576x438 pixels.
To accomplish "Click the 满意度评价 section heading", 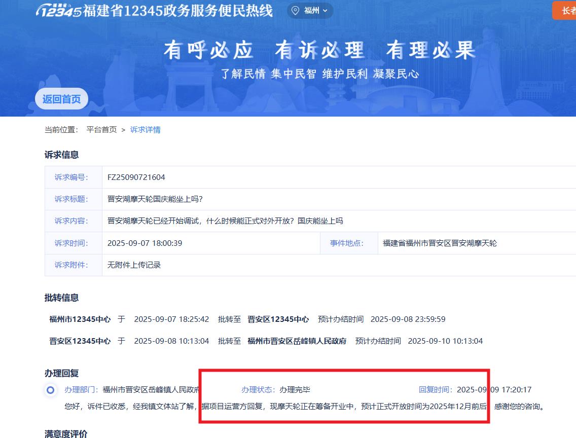I will [x=66, y=433].
